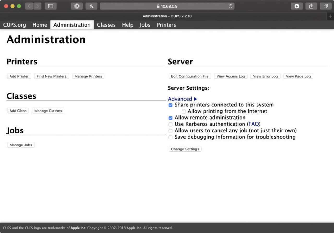Click the Share icon in toolbar
The width and height of the screenshot is (334, 233).
click(311, 6)
